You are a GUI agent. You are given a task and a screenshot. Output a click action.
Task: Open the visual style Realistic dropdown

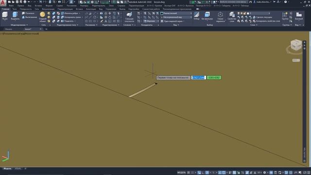click(x=176, y=13)
